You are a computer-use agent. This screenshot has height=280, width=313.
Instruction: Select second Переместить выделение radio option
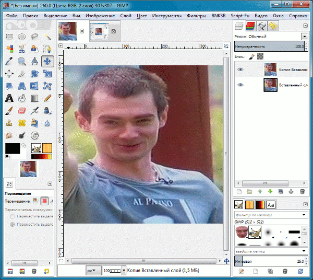coord(13,224)
